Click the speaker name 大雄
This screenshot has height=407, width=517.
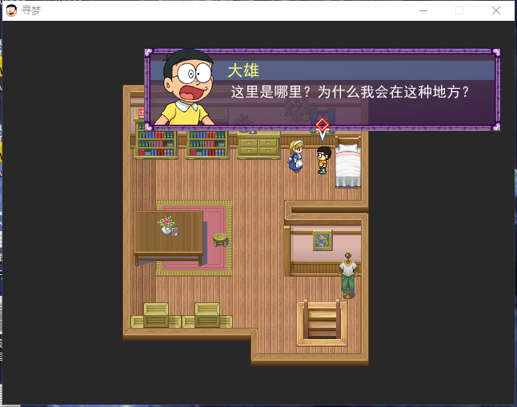tap(243, 71)
